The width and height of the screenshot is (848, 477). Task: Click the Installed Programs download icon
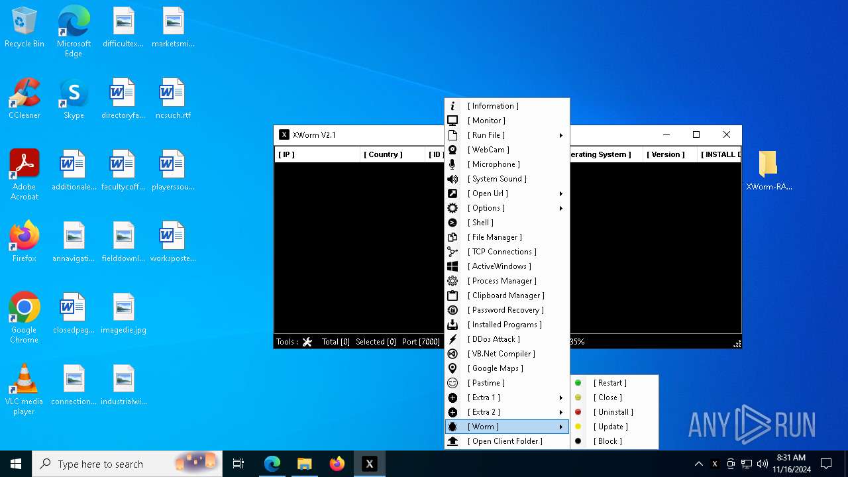coord(452,325)
